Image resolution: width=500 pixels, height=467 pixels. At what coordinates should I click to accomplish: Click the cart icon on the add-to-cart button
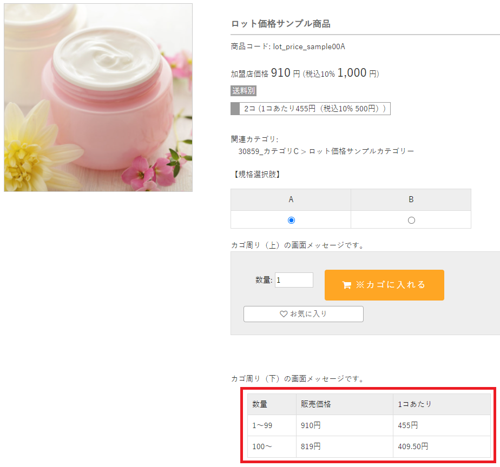(347, 285)
